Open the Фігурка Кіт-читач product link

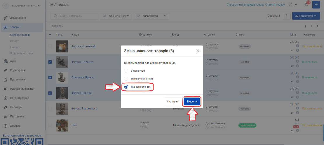(x=82, y=62)
